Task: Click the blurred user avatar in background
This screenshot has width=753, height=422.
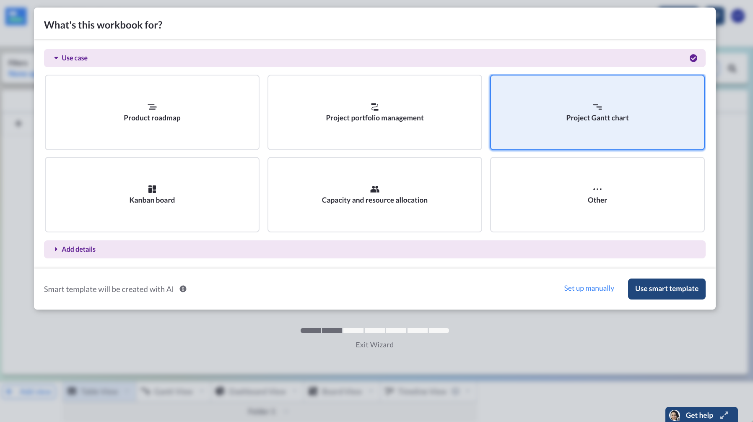Action: point(738,16)
